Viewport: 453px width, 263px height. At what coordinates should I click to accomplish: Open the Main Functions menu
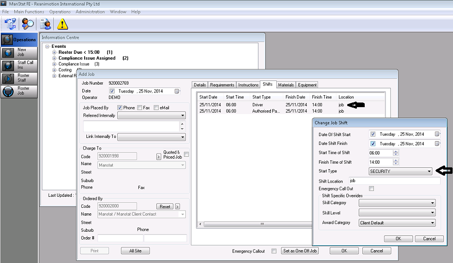pyautogui.click(x=29, y=12)
